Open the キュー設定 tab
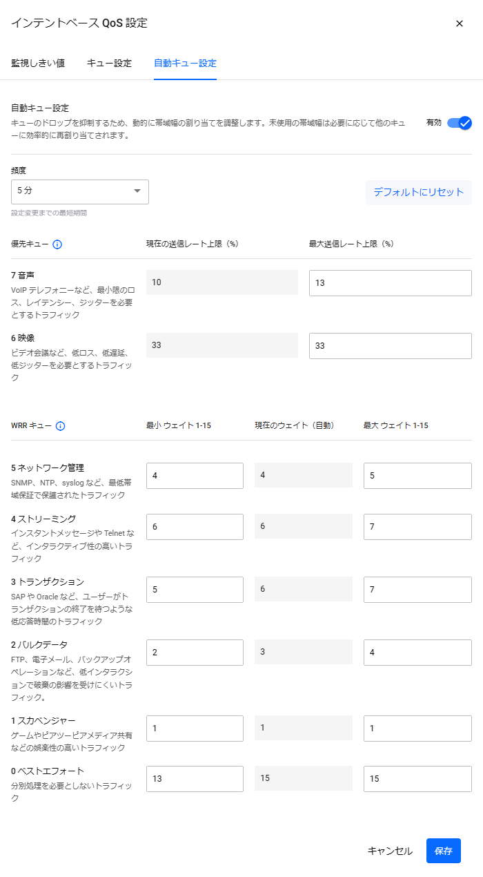 pos(109,64)
